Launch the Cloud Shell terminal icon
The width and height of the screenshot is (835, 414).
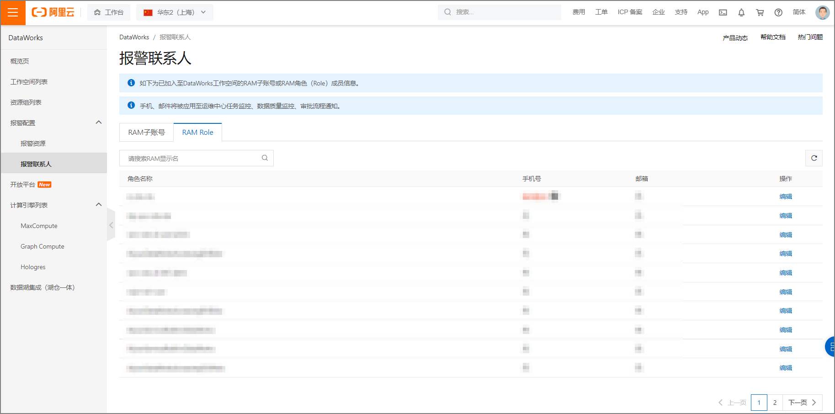(723, 12)
